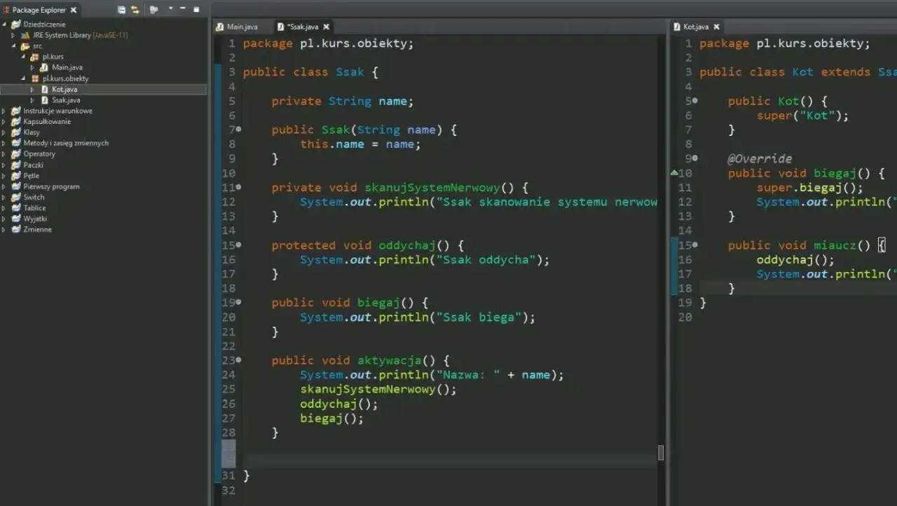Open the Package Explorer view menu arrow
897x506 pixels.
tap(170, 9)
